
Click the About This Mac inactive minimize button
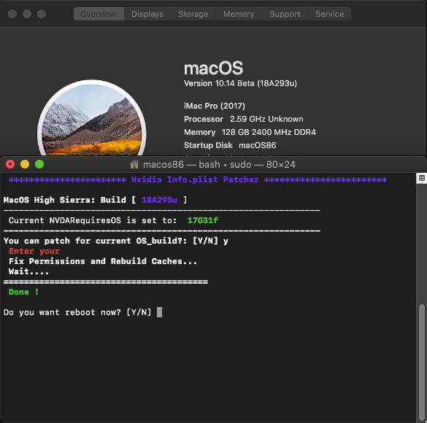pos(27,14)
